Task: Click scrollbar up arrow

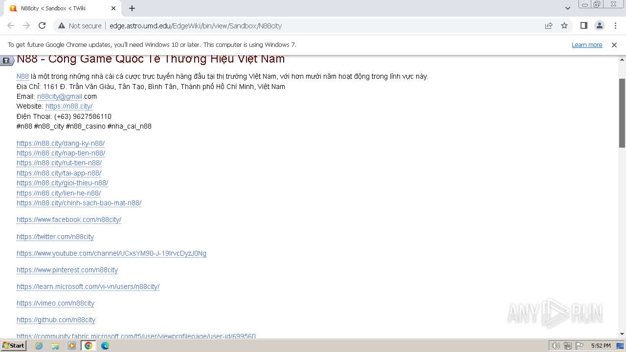Action: pyautogui.click(x=622, y=59)
